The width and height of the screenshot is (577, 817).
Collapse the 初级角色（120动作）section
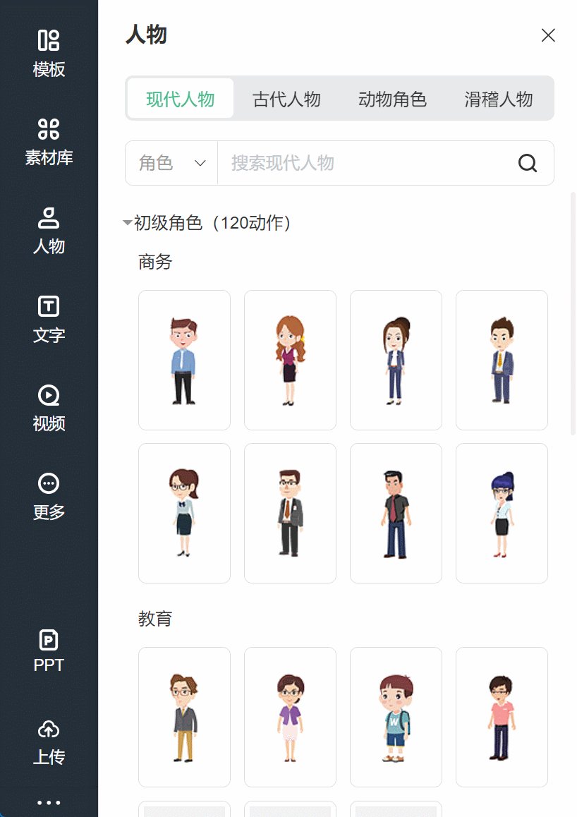pyautogui.click(x=127, y=222)
